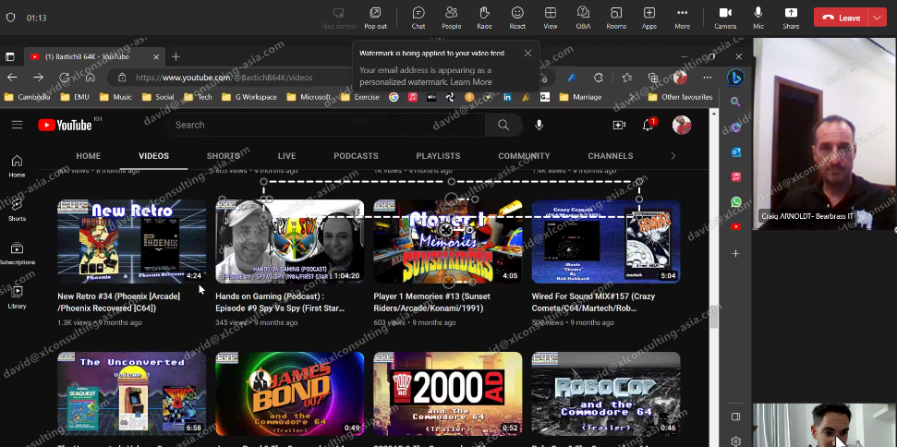The image size is (897, 447).
Task: Open the New Retro #34 video title
Action: (119, 302)
